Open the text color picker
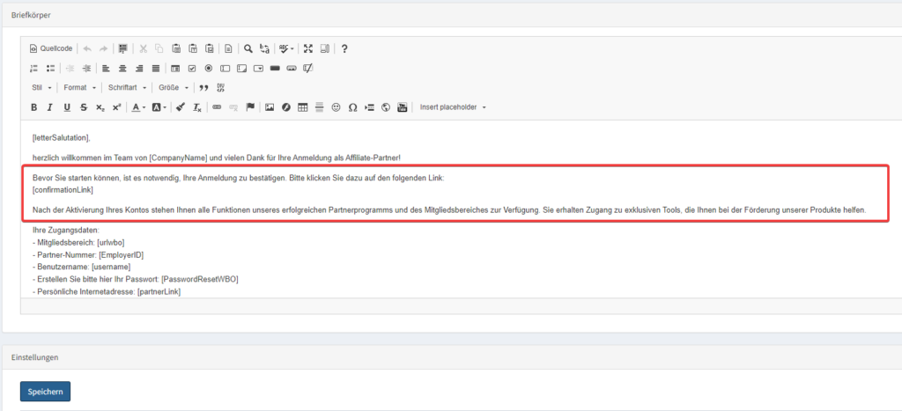The height and width of the screenshot is (411, 902). (139, 107)
